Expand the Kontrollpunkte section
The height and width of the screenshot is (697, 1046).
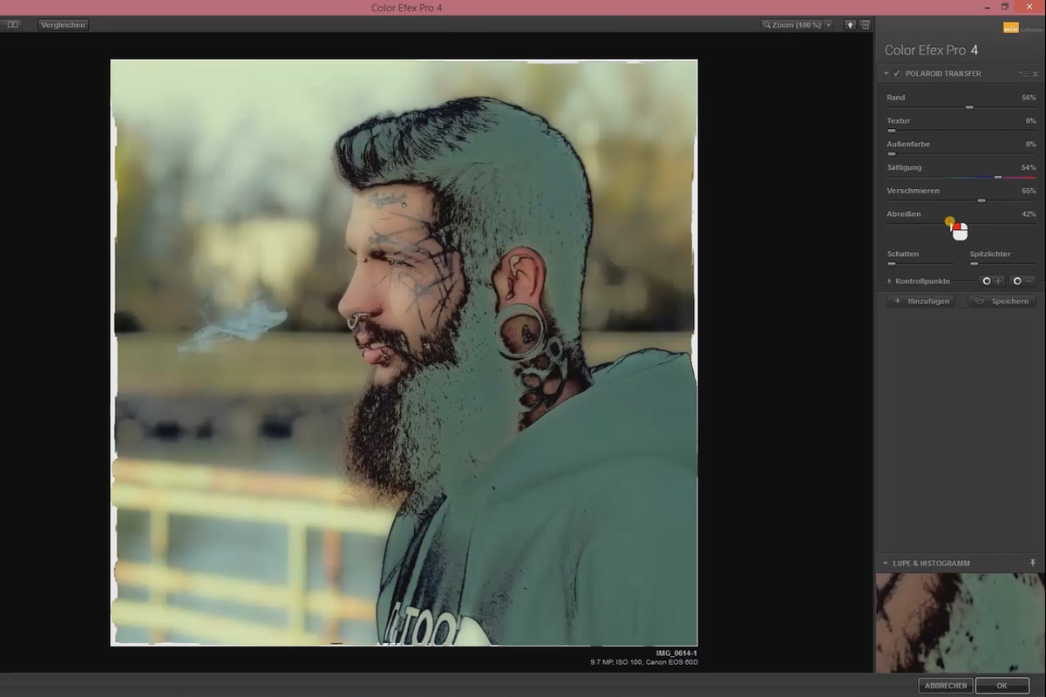[x=889, y=281]
